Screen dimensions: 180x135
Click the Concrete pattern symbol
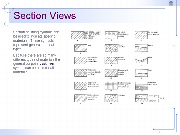(x=111, y=98)
